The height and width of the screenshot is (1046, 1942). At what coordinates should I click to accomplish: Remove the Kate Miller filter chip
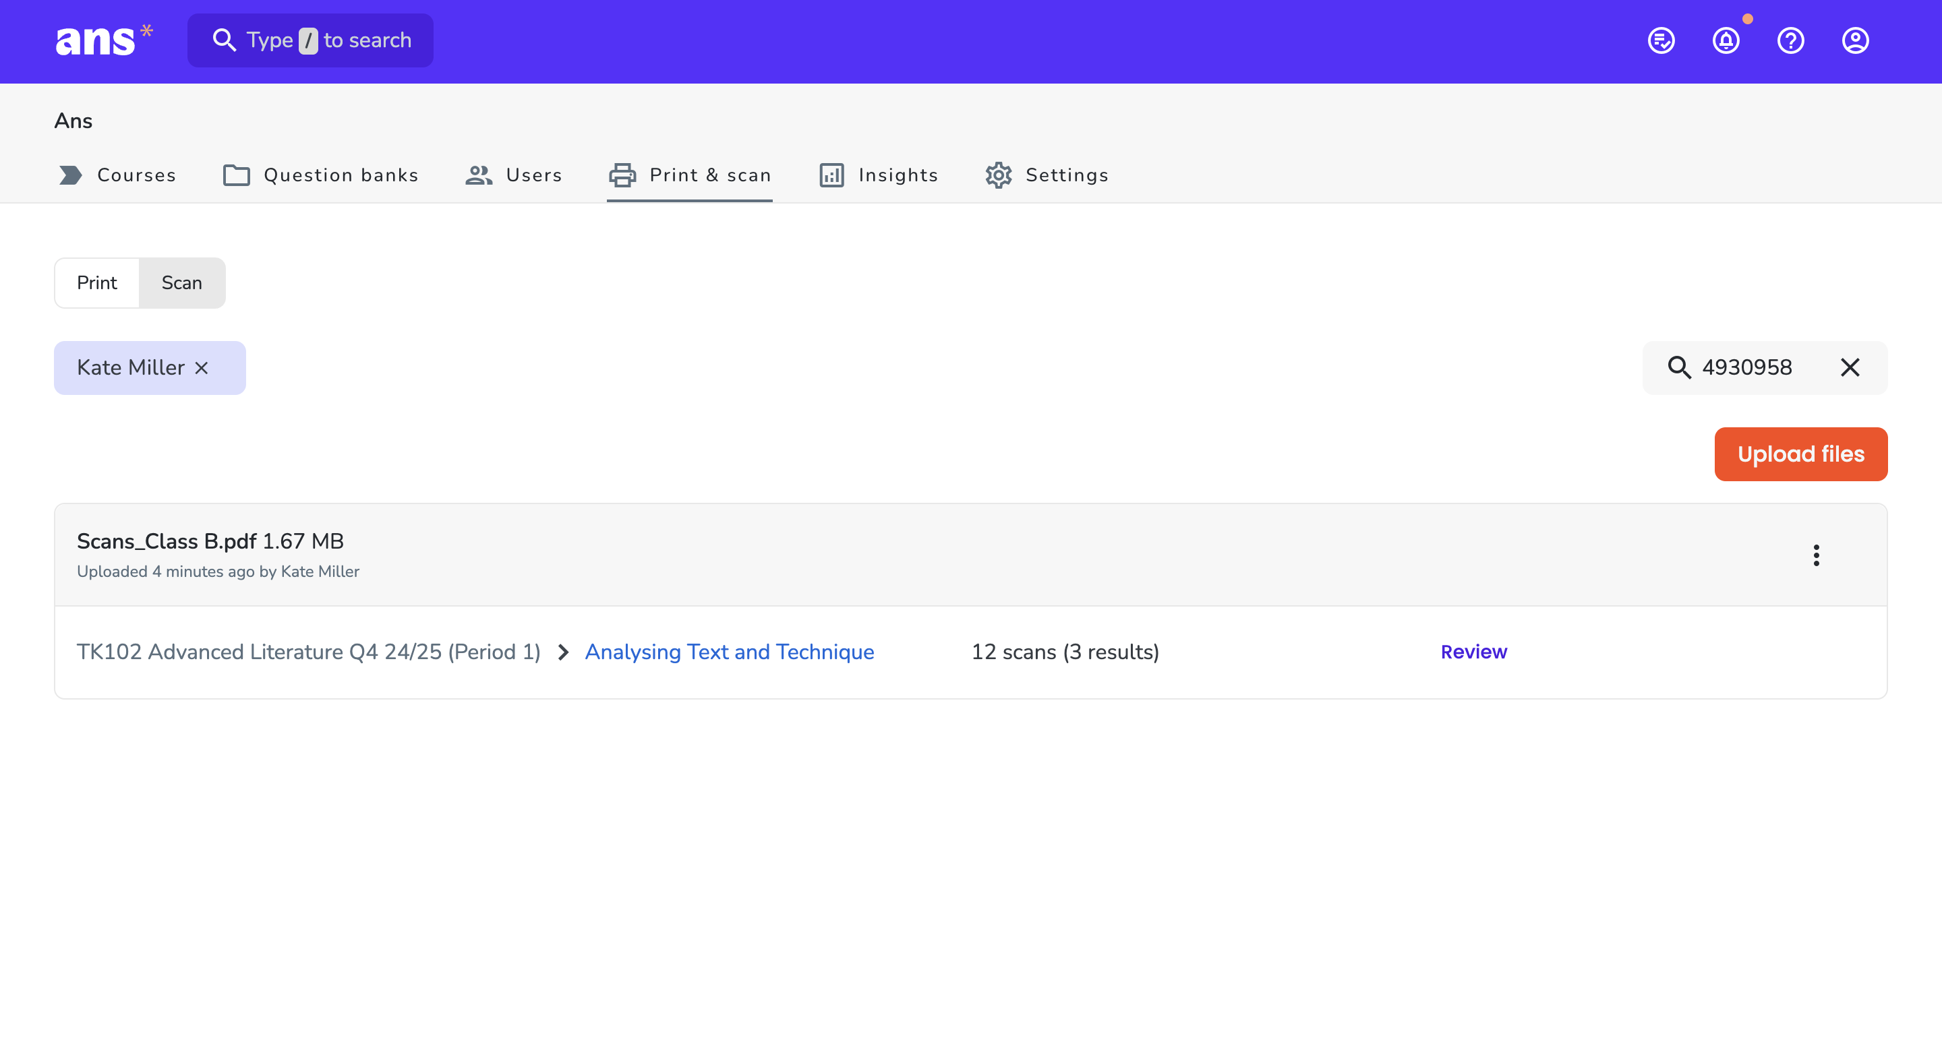202,368
